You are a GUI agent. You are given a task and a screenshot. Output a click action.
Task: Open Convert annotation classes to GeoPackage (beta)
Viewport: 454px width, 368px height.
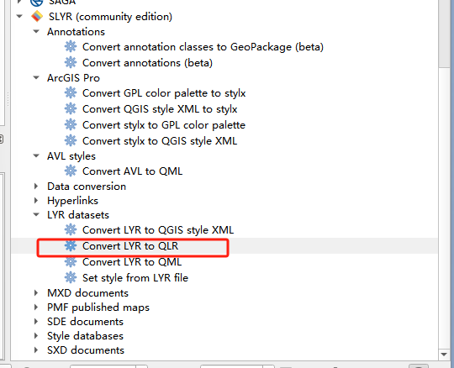pyautogui.click(x=203, y=47)
